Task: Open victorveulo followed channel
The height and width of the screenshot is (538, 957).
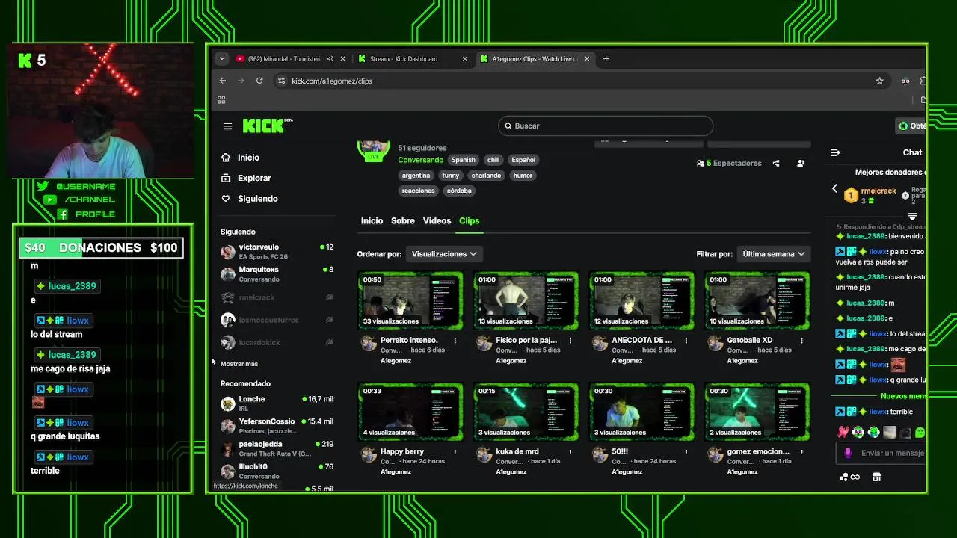Action: tap(277, 251)
